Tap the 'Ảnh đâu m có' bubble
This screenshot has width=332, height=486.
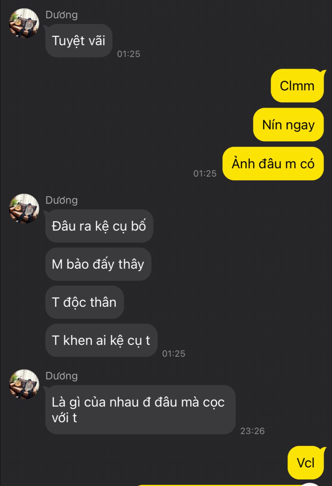[x=273, y=163]
